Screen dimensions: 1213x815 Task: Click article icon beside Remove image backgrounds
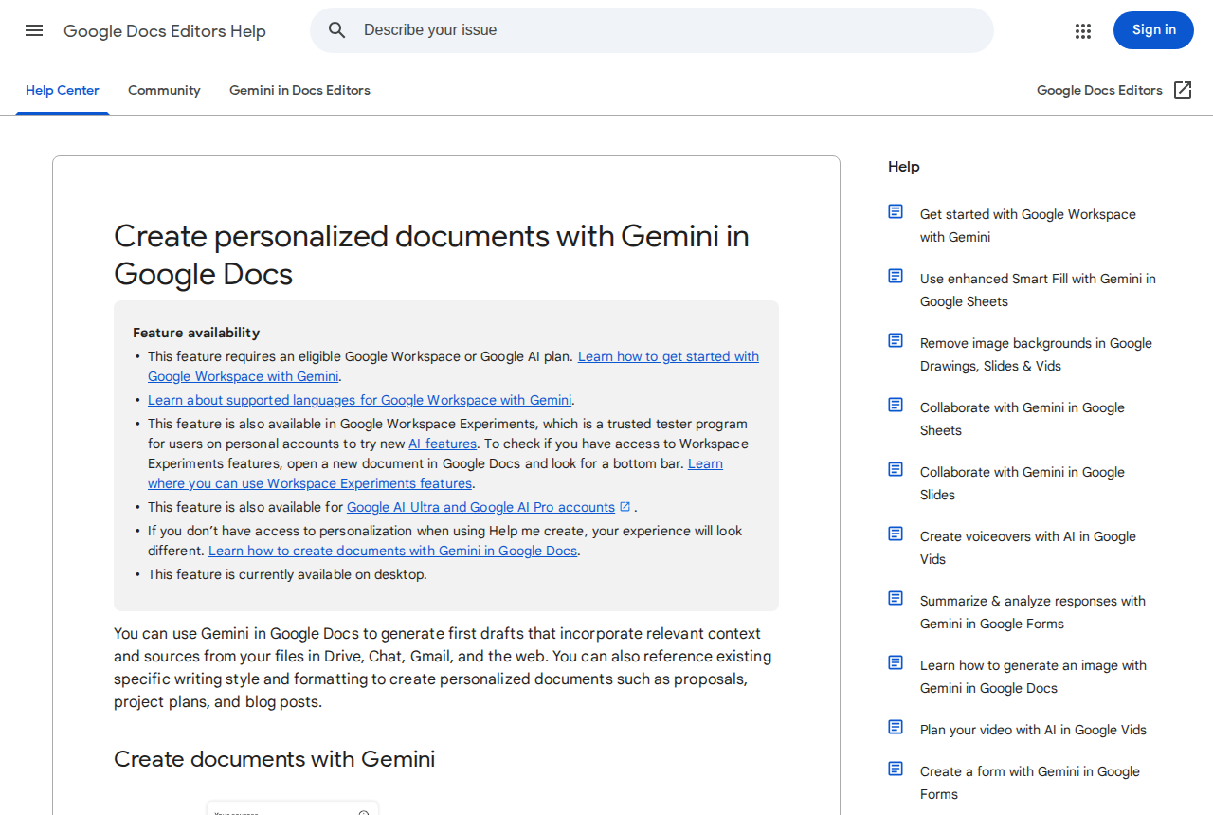(x=896, y=340)
